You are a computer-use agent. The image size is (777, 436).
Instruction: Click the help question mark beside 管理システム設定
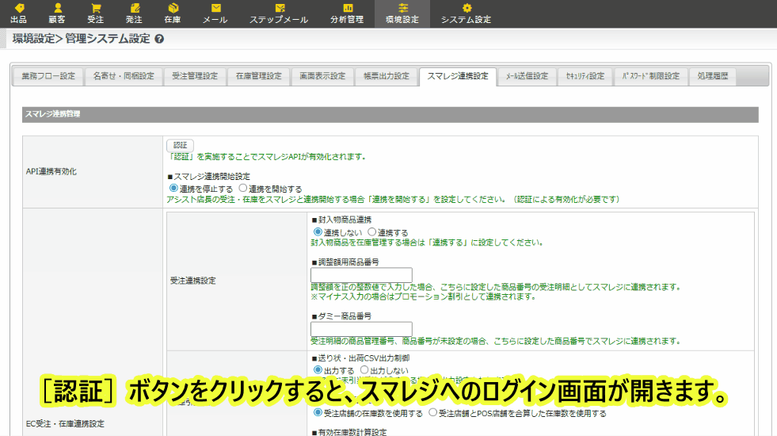click(159, 39)
